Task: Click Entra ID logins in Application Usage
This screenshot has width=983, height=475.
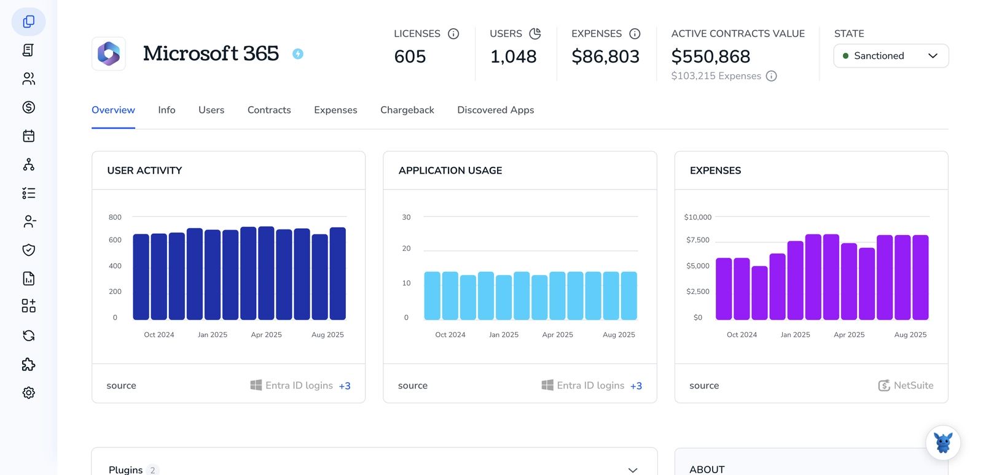Action: (590, 385)
